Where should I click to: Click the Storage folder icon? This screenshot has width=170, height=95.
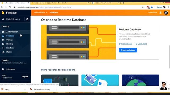click(3, 40)
